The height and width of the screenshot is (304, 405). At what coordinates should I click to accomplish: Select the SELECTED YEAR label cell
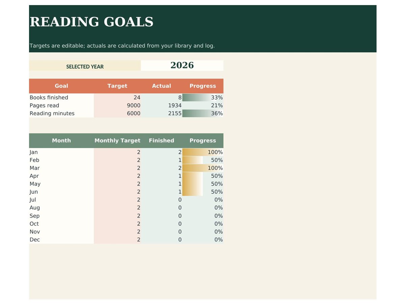(85, 66)
